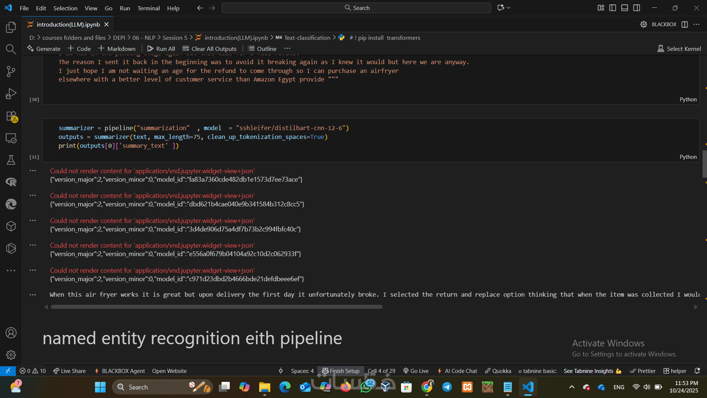
Task: Click the Run All button
Action: [x=161, y=49]
